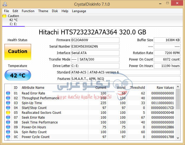Click the scroll up arrow of attribute list
This screenshot has width=185, height=145.
[178, 87]
